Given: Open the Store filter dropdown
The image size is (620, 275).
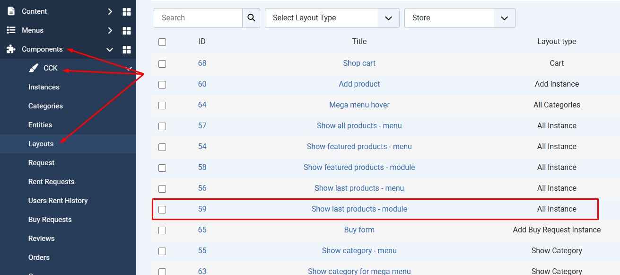Looking at the screenshot, I should [x=459, y=18].
